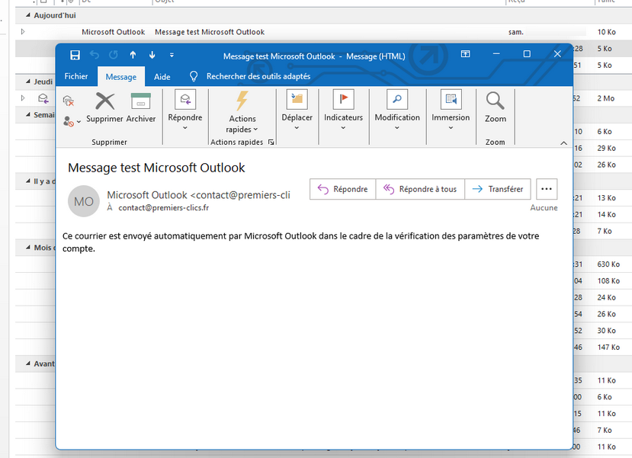Click the Supprimer X icon
Viewport: 632px width, 458px height.
tap(104, 101)
